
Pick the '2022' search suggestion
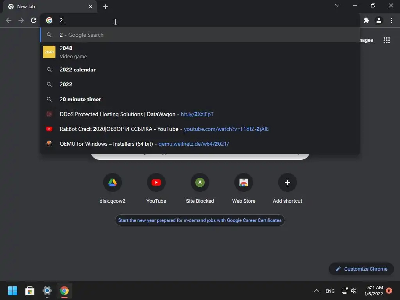pos(200,84)
